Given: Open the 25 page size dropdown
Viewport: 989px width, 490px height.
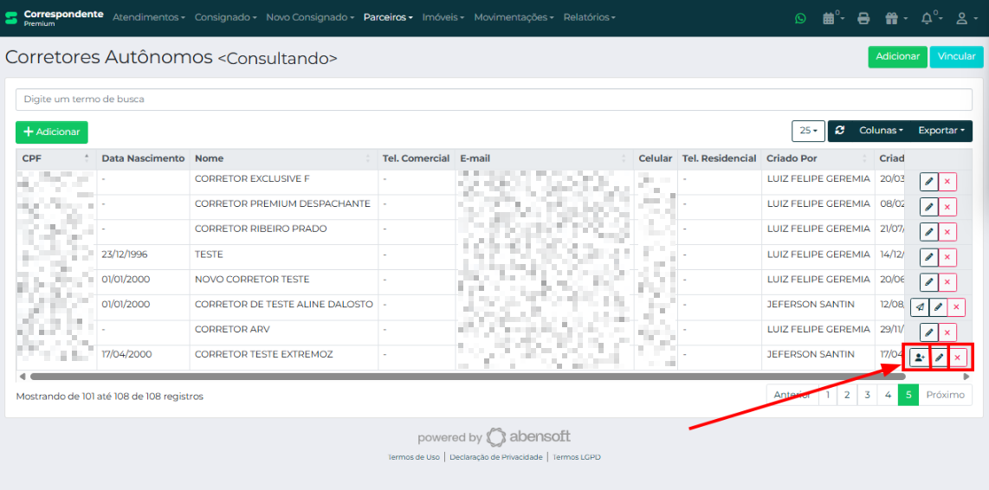Looking at the screenshot, I should [808, 131].
